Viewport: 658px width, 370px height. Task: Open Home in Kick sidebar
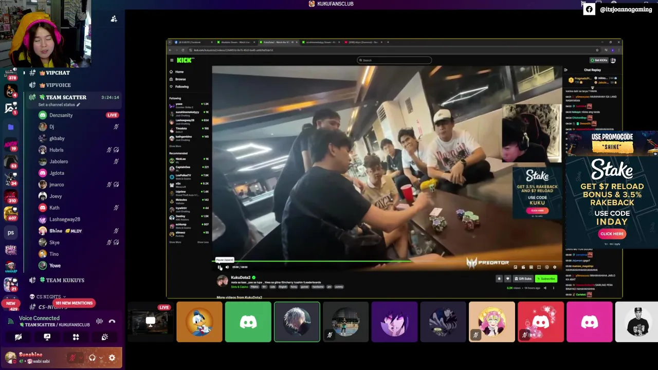coord(179,72)
